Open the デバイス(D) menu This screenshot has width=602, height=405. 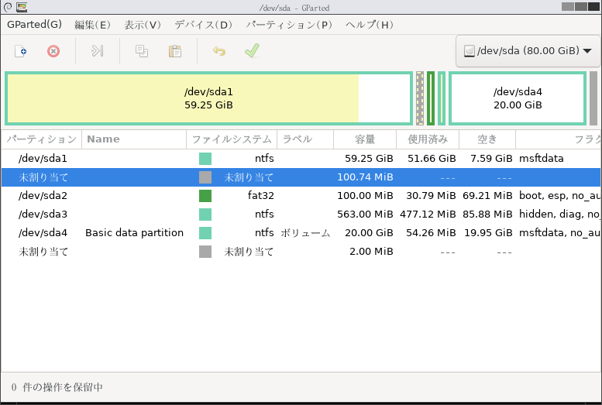tap(203, 25)
